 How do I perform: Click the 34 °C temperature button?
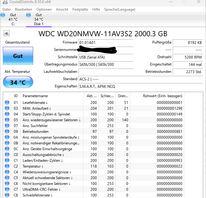coord(18,82)
